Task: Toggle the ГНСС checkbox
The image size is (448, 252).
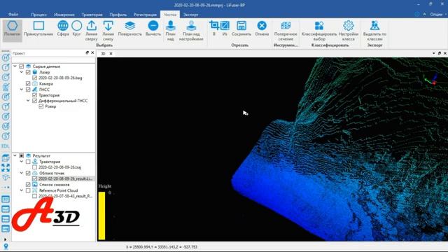Action: [28, 90]
